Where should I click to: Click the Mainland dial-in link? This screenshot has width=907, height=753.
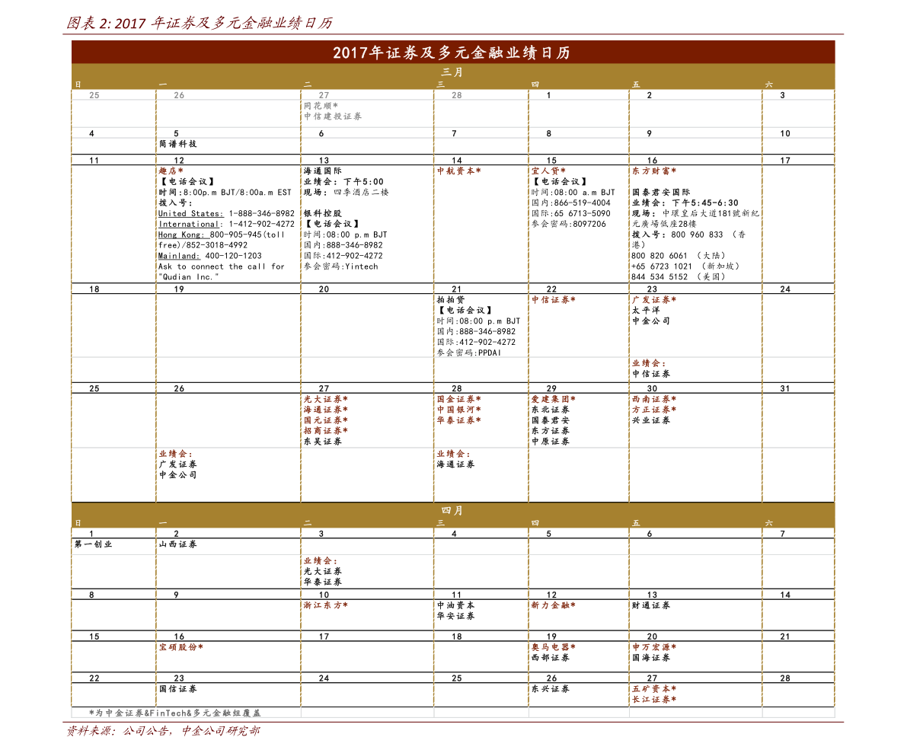coord(179,256)
